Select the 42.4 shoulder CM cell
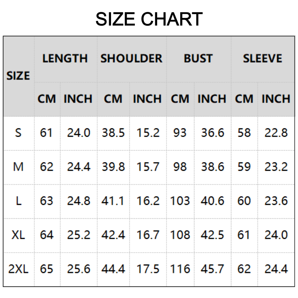298x298 pixels. 113,235
